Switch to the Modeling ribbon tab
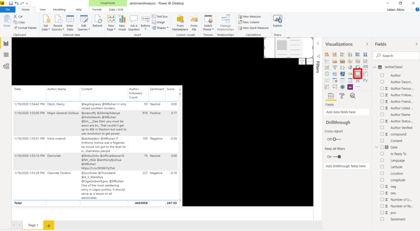 [59, 10]
